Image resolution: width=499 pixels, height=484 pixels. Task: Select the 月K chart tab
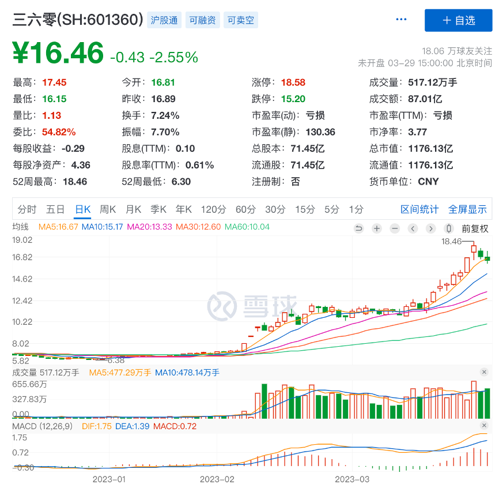133,209
